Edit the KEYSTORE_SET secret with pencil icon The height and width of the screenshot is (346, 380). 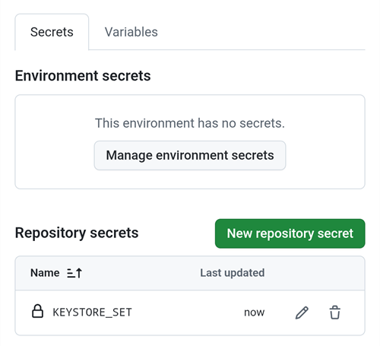(302, 313)
